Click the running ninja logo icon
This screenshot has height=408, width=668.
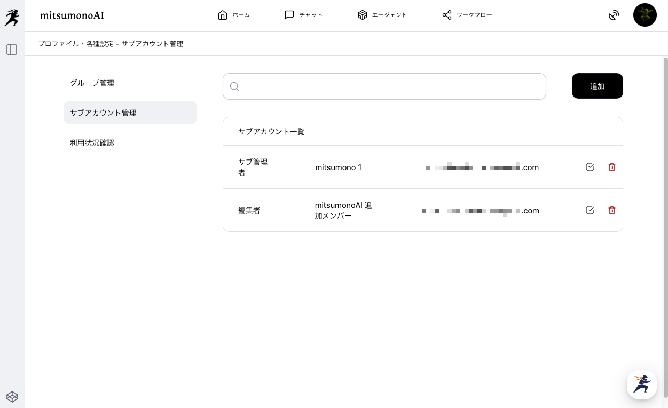(x=12, y=18)
